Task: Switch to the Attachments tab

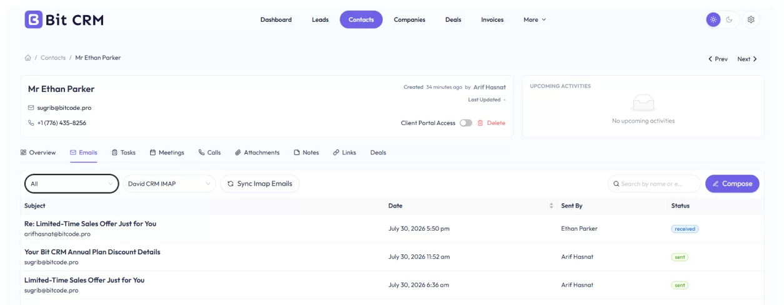Action: point(258,152)
